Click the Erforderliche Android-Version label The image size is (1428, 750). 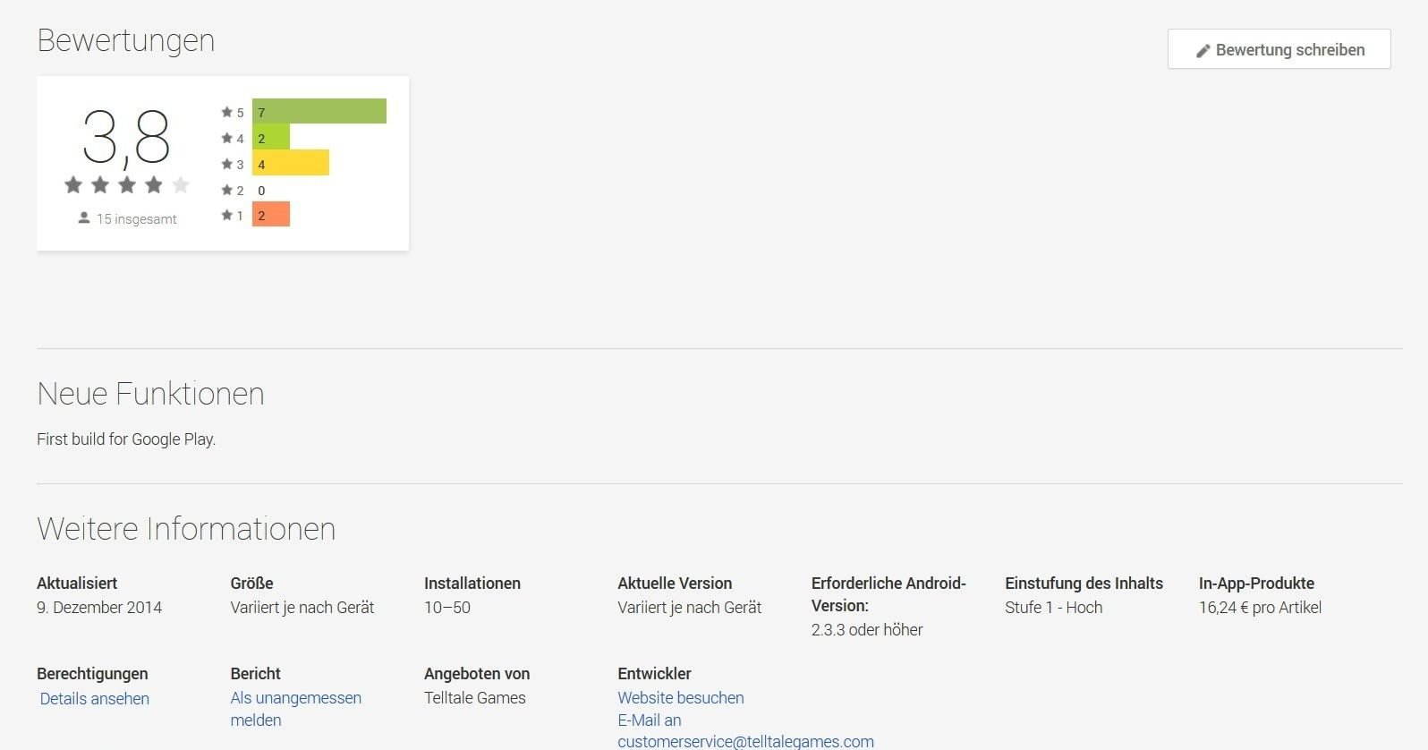(888, 594)
